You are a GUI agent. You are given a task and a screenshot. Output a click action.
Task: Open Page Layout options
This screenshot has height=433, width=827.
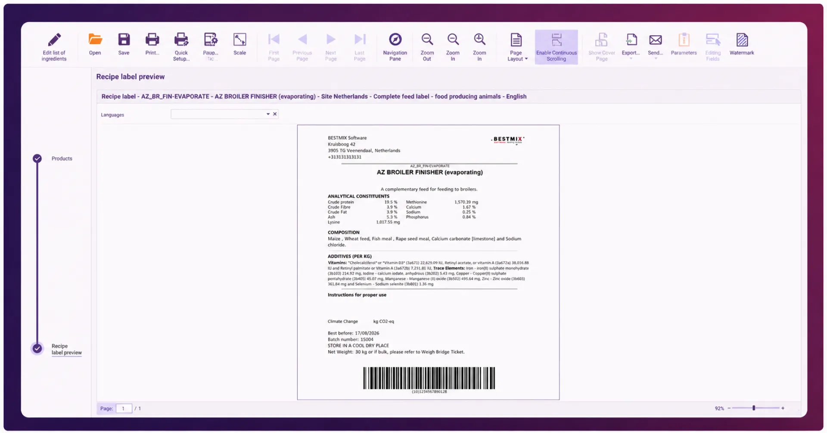(x=516, y=47)
